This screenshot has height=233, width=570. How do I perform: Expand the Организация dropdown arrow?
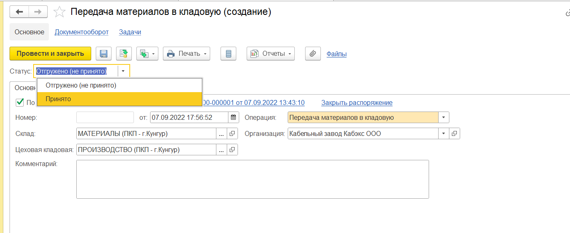tap(444, 133)
